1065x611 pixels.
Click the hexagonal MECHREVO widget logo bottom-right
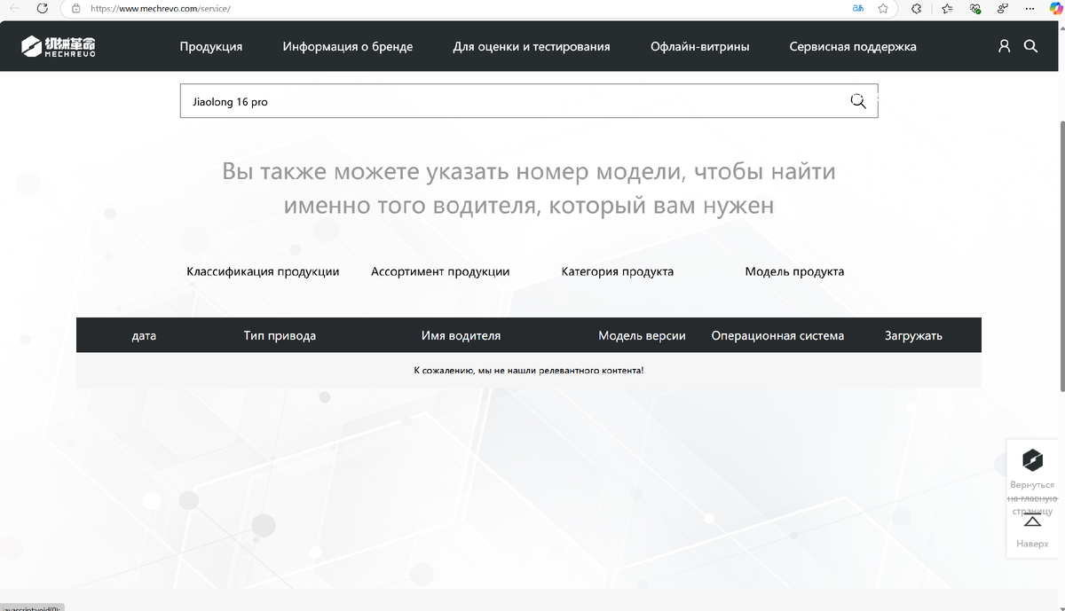coord(1031,460)
